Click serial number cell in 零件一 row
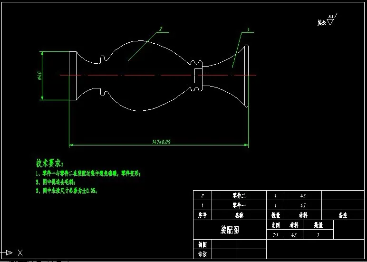This screenshot has height=262, width=367. pos(203,205)
